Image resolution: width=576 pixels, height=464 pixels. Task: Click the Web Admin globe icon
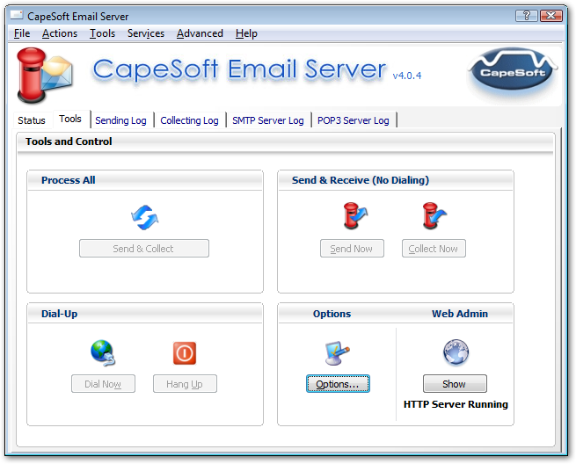456,352
